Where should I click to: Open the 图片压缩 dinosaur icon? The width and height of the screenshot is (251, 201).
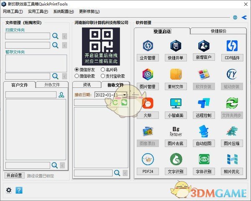point(232,131)
